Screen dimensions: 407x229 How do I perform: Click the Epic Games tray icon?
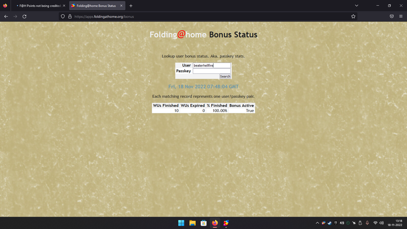336,223
